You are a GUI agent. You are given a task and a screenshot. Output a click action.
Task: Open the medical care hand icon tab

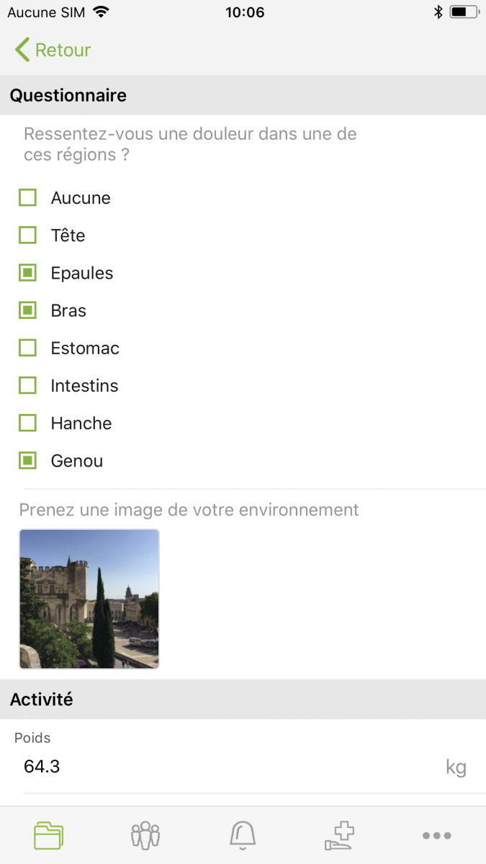click(x=340, y=835)
